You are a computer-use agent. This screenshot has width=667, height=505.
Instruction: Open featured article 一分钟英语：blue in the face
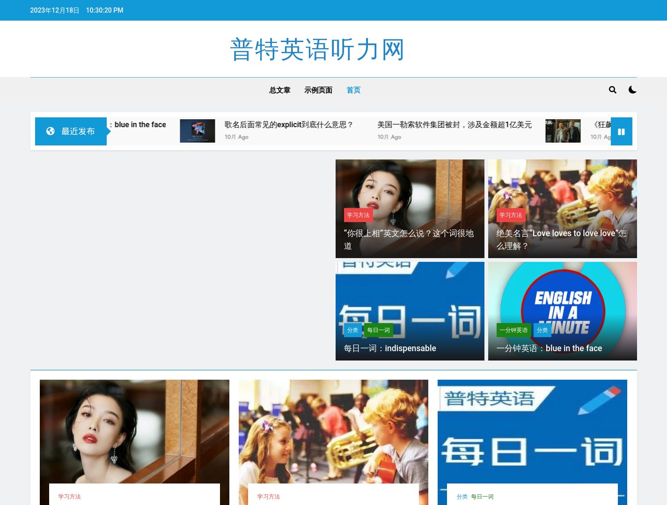pyautogui.click(x=549, y=348)
